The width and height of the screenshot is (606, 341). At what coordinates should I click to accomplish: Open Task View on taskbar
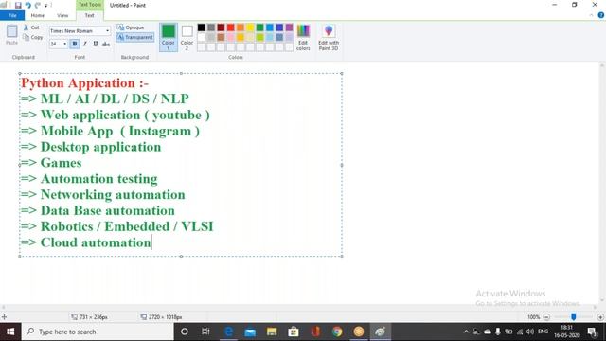(205, 332)
